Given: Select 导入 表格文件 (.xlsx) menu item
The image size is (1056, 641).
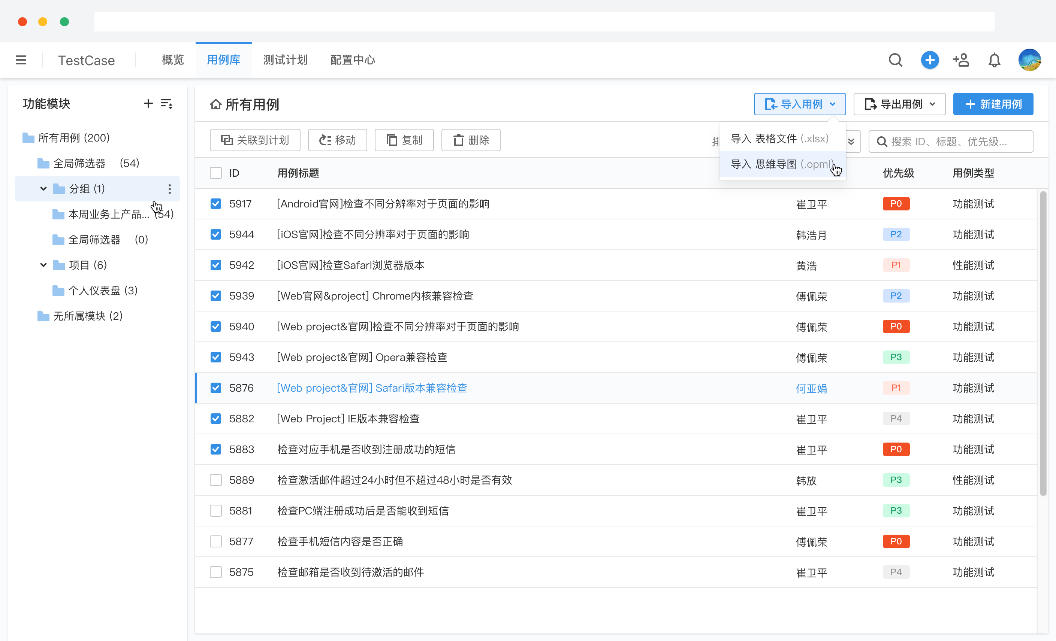Looking at the screenshot, I should click(x=780, y=138).
